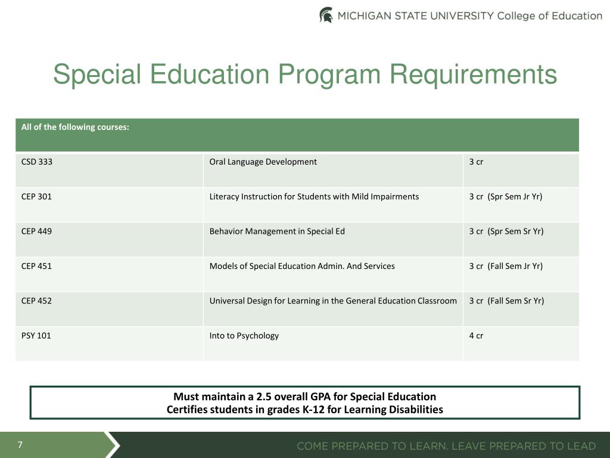Click the 'All of the following courses' header row
The height and width of the screenshot is (458, 610).
coord(297,135)
